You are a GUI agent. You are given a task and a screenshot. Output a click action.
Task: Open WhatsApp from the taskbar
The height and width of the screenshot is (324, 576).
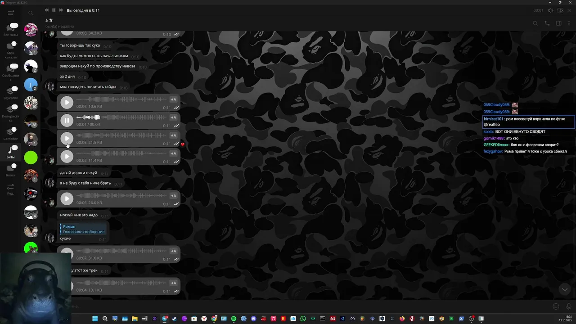pyautogui.click(x=303, y=319)
